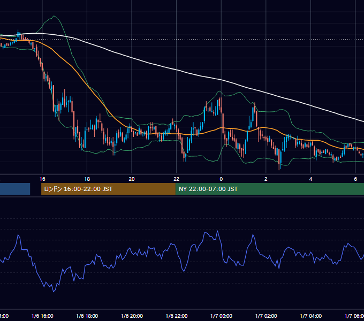Screen dimensions: 364x321
Task: Click the '22' hour label on upper axis
Action: tap(177, 179)
